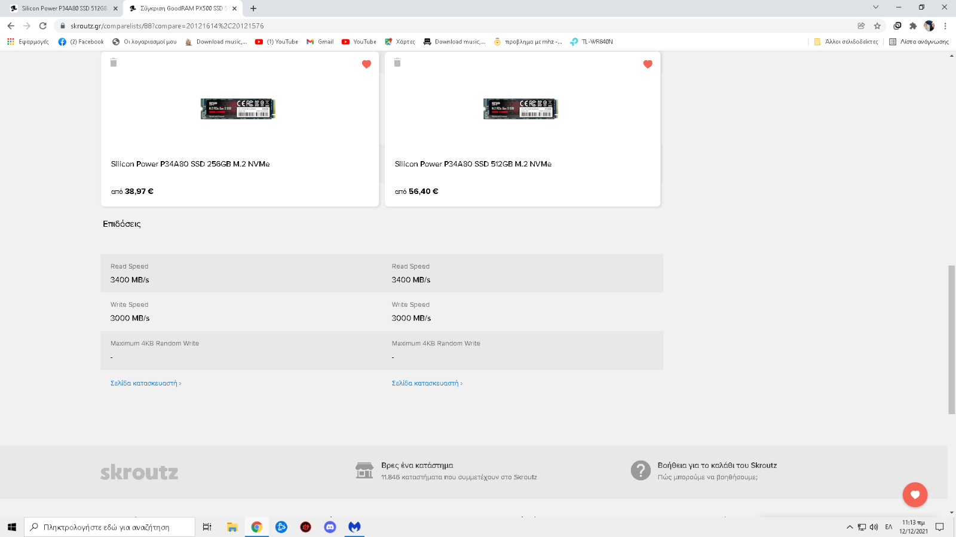The width and height of the screenshot is (956, 537).
Task: Show hidden system tray icons
Action: point(849,527)
